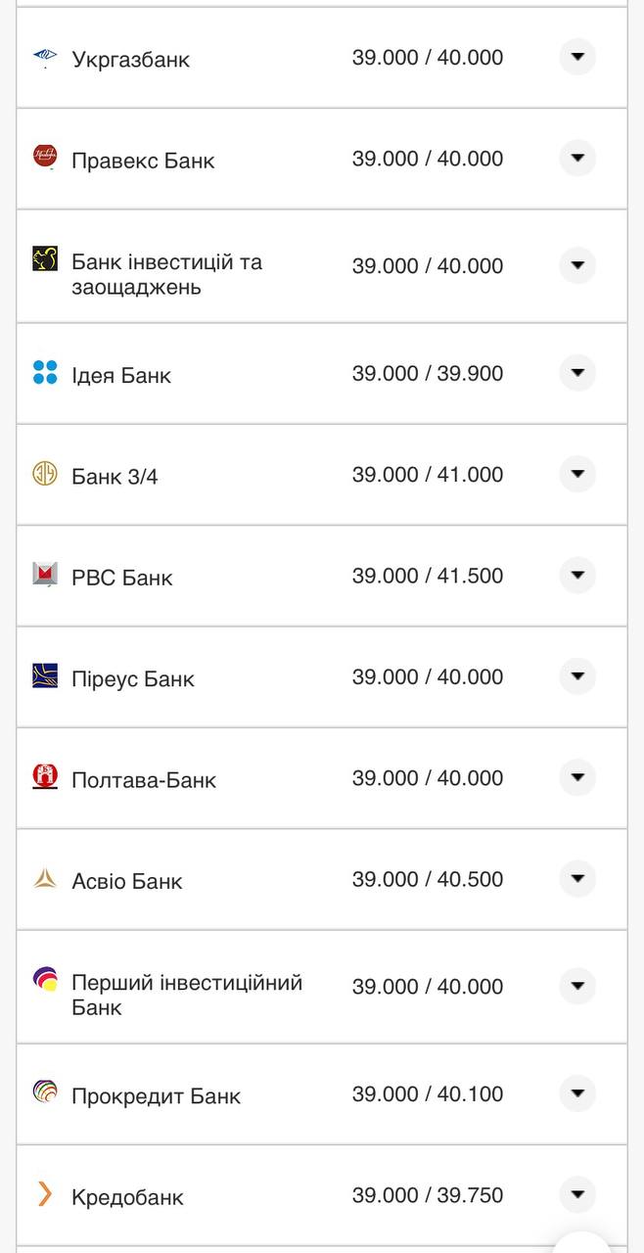Viewport: 644px width, 1253px height.
Task: Expand the Прокредит Банк row arrow
Action: (x=577, y=1093)
